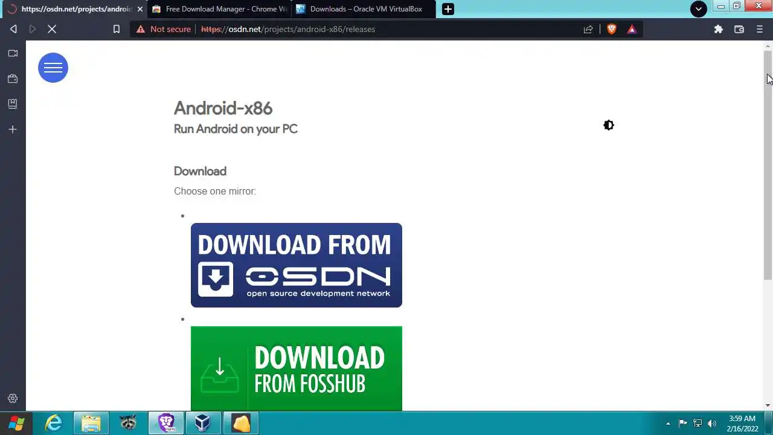Open sidebar wallet briefcase icon
The image size is (773, 435).
click(x=13, y=79)
